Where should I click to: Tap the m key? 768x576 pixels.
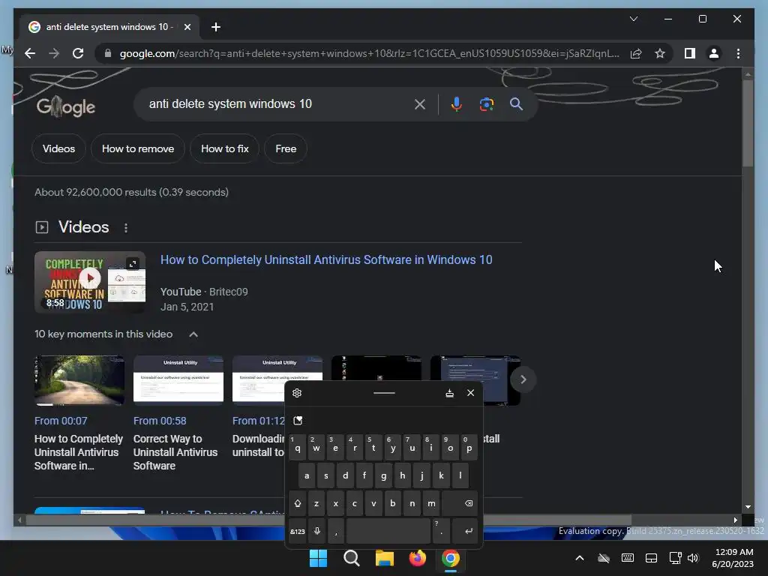tap(431, 503)
